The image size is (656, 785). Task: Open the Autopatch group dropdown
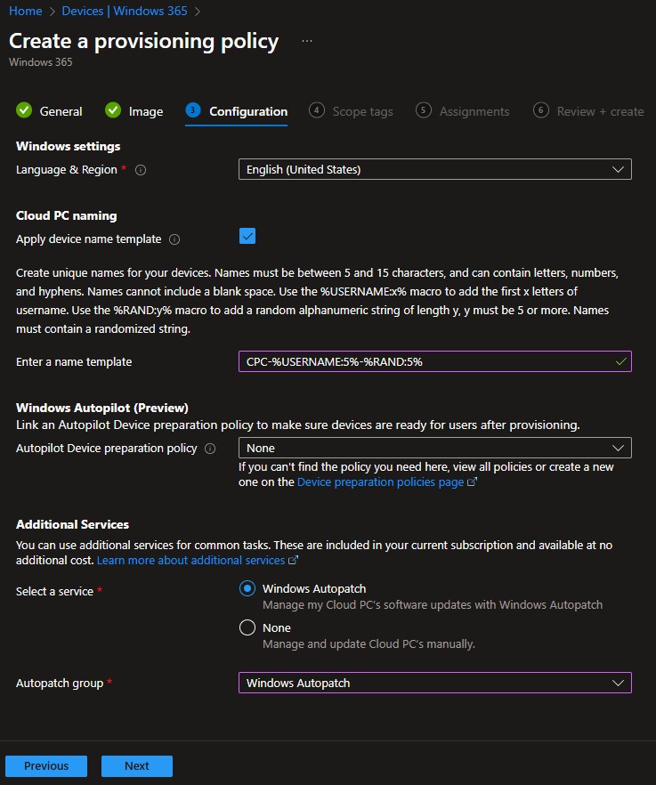click(x=434, y=683)
